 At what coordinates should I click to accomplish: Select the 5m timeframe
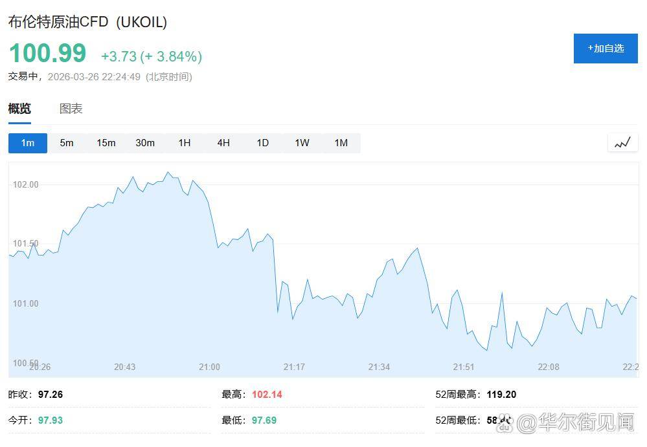tap(67, 143)
